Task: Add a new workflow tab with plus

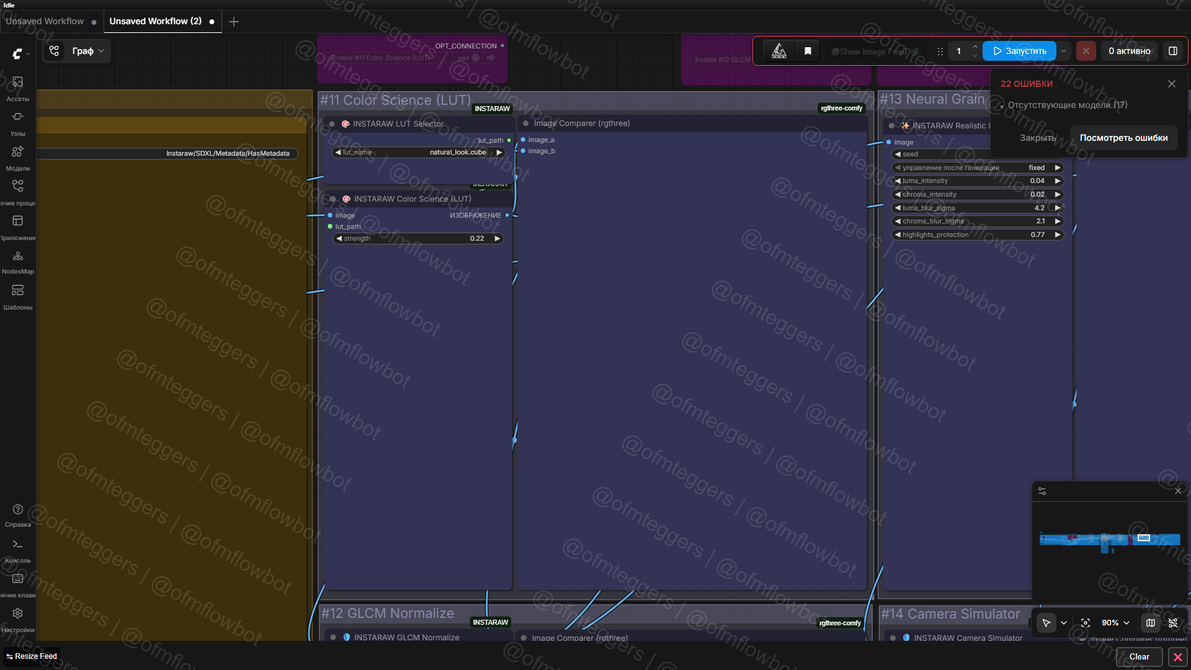Action: [234, 22]
